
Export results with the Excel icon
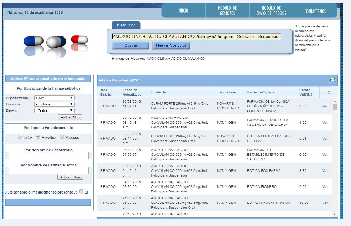(x=332, y=80)
